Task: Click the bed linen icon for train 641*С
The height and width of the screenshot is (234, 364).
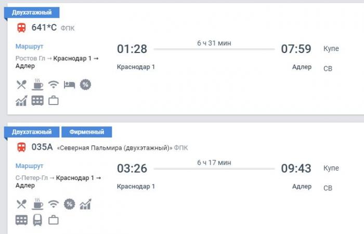Action: pyautogui.click(x=69, y=85)
